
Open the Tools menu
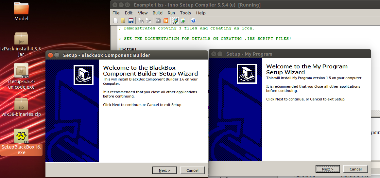(x=185, y=13)
